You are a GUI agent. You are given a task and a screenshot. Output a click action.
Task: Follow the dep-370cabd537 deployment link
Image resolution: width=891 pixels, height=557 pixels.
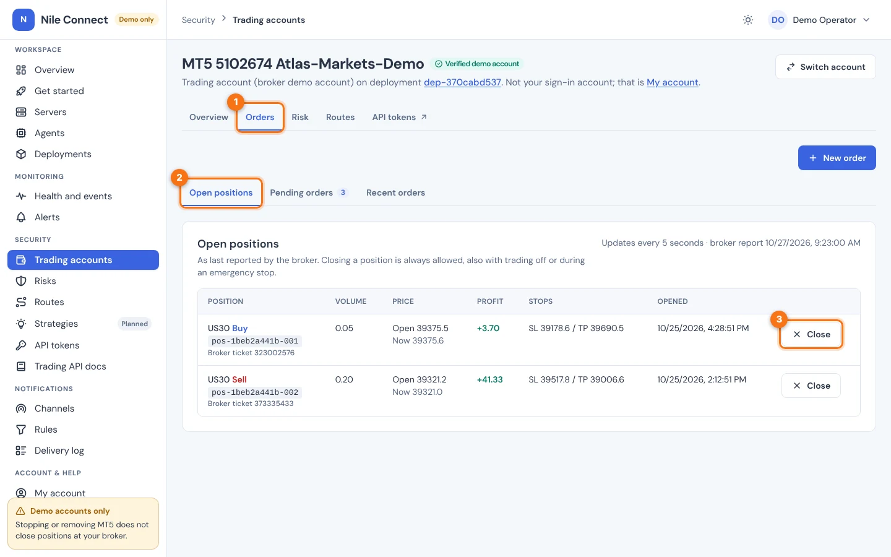click(462, 82)
